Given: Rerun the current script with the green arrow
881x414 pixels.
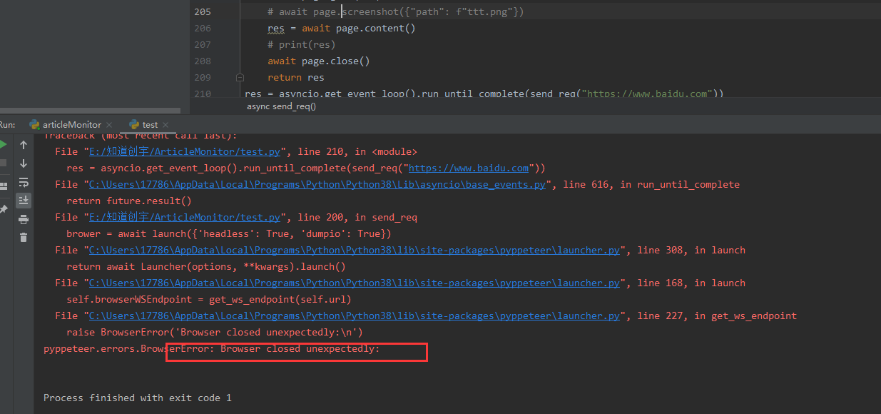Looking at the screenshot, I should click(4, 143).
